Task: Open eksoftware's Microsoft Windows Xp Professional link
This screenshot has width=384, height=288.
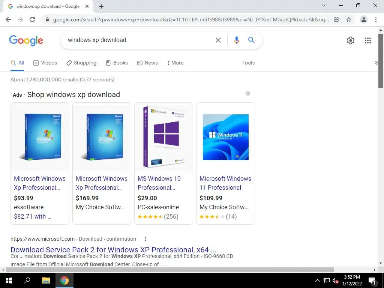Action: [40, 183]
